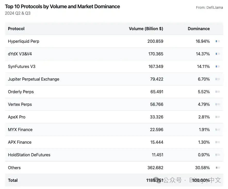
Task: Click the chart title 'Top 10 Protocols'
Action: pos(62,6)
